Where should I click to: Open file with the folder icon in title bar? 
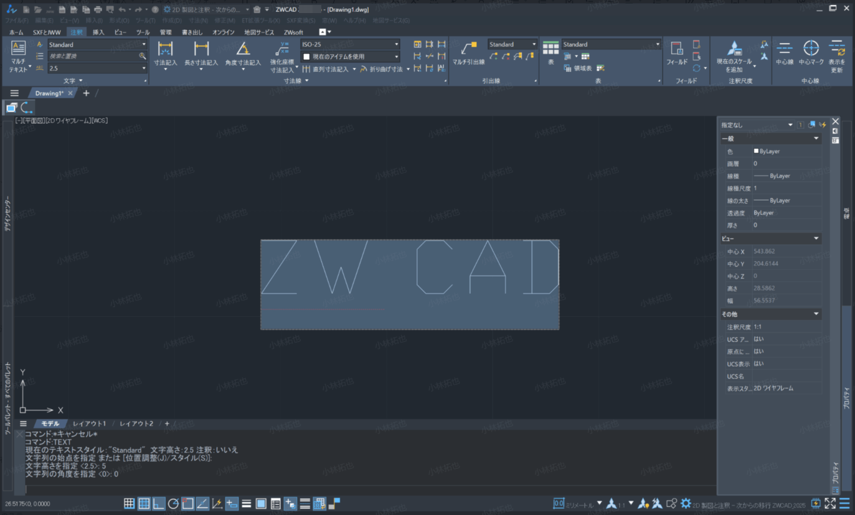[38, 9]
